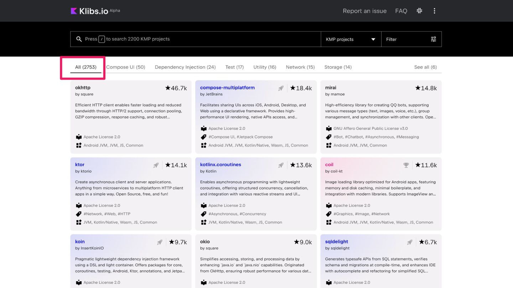Click 'by mamoe' author text
Viewport: 513px width, 288px height.
coord(335,94)
